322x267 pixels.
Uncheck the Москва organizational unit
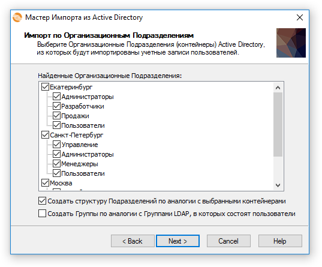[45, 183]
